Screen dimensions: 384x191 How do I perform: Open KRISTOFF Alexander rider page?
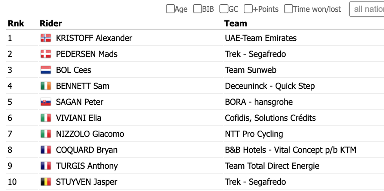pos(94,38)
